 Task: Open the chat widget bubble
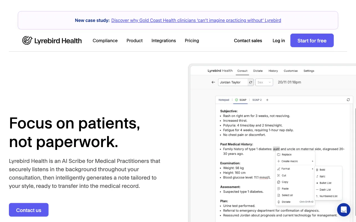343,210
